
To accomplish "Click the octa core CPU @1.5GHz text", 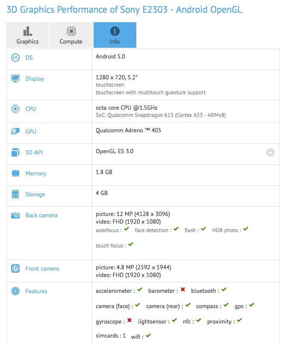I will coord(126,108).
